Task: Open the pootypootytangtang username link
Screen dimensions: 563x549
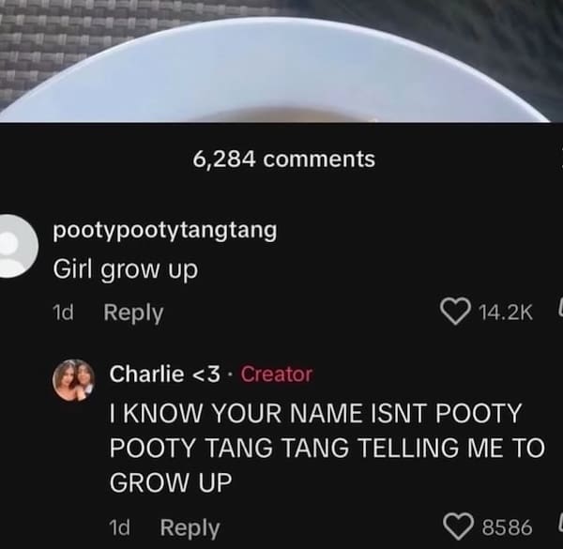Action: (x=165, y=231)
